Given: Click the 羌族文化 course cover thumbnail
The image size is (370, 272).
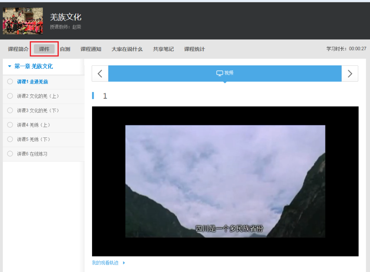Looking at the screenshot, I should click(23, 21).
